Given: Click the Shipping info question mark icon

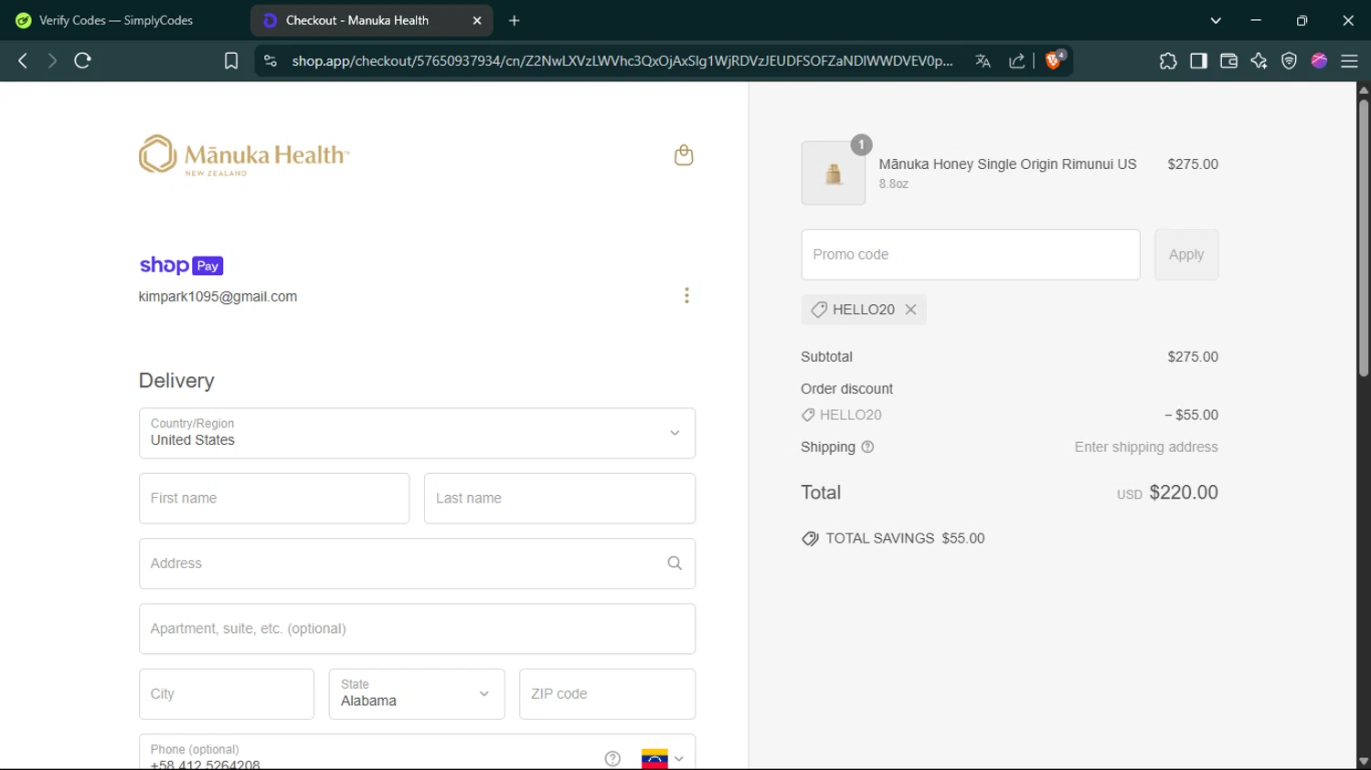Looking at the screenshot, I should pyautogui.click(x=867, y=447).
